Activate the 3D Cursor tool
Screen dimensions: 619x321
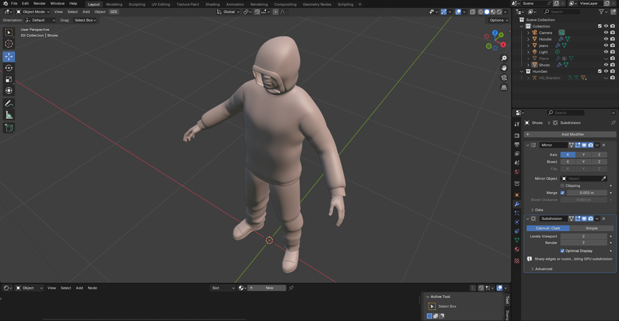coord(9,44)
